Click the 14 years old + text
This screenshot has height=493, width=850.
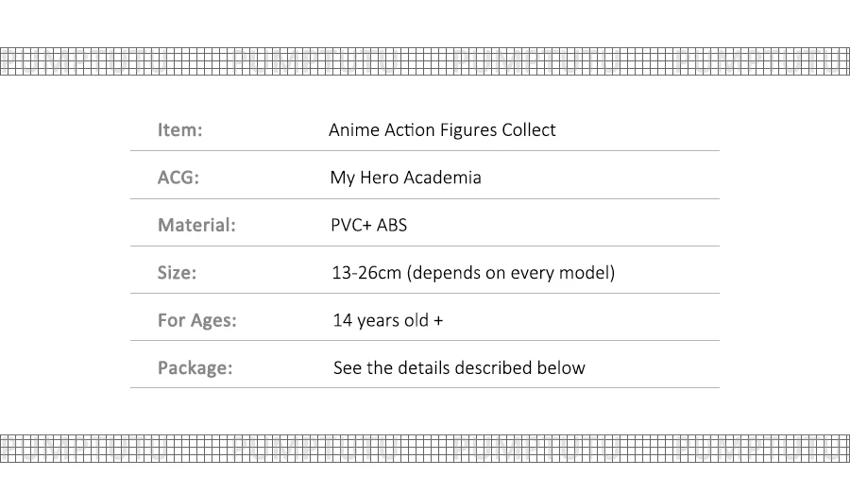(387, 320)
